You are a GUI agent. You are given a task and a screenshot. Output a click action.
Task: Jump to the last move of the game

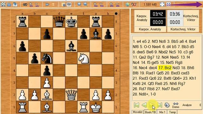tap(160, 105)
